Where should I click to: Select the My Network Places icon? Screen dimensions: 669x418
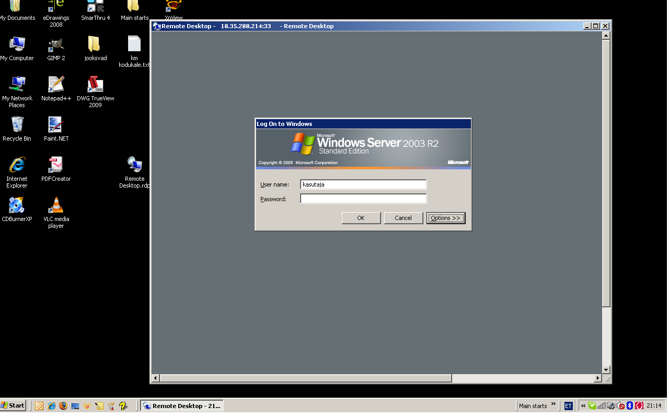coord(17,92)
